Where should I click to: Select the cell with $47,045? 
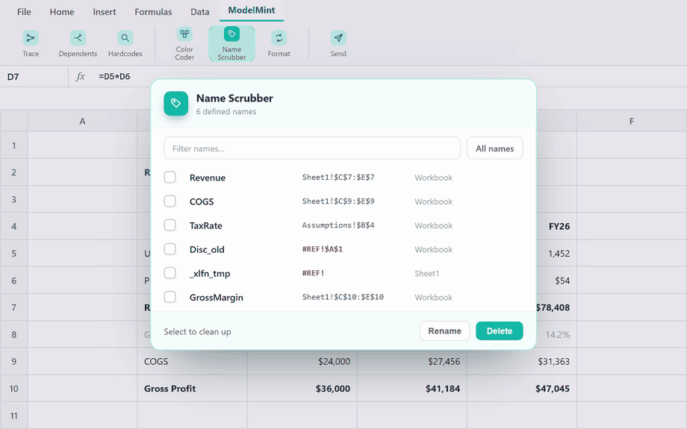(x=522, y=389)
